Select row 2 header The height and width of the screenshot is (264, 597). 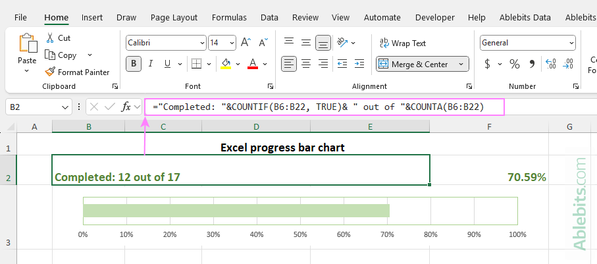(x=9, y=170)
